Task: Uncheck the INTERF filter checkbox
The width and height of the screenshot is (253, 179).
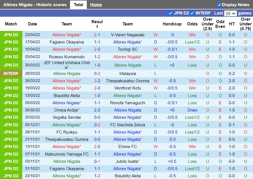Action: click(x=192, y=13)
